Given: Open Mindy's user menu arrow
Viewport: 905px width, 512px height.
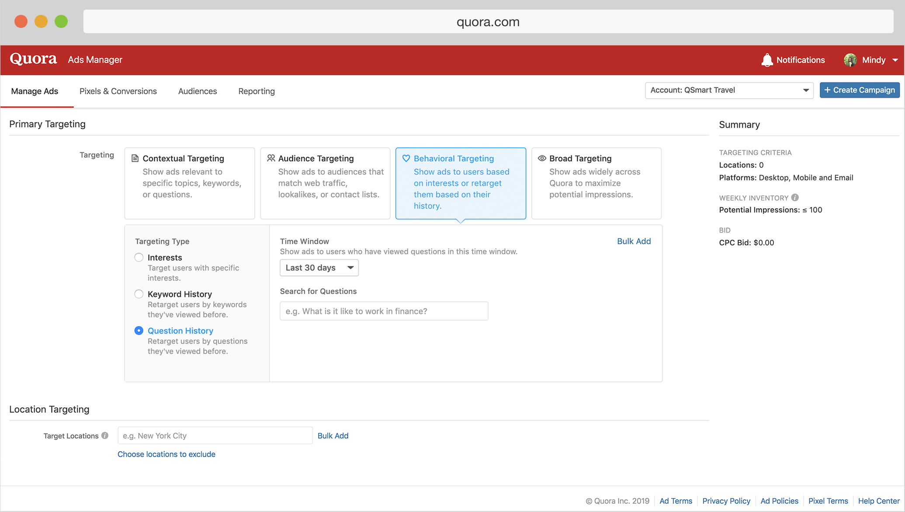Looking at the screenshot, I should pyautogui.click(x=895, y=60).
